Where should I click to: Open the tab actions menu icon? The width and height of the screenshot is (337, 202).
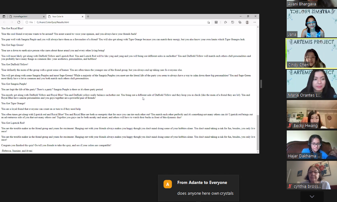(4, 16)
